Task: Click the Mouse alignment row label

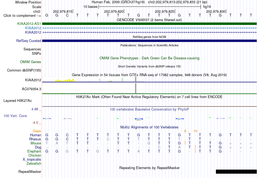Action: pos(36,143)
